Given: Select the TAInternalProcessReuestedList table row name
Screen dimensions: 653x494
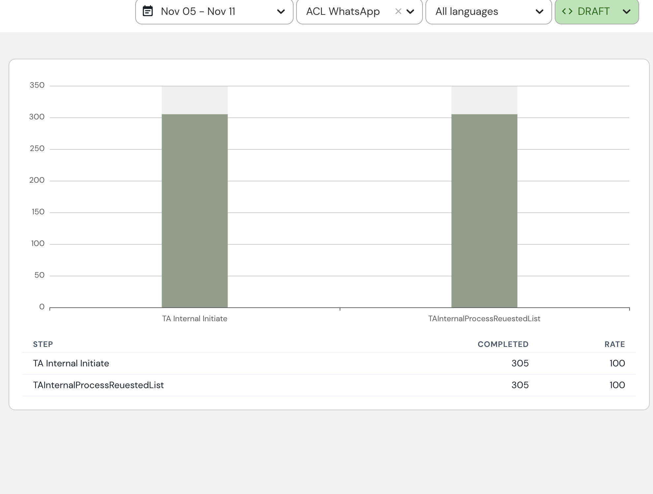Looking at the screenshot, I should click(98, 385).
